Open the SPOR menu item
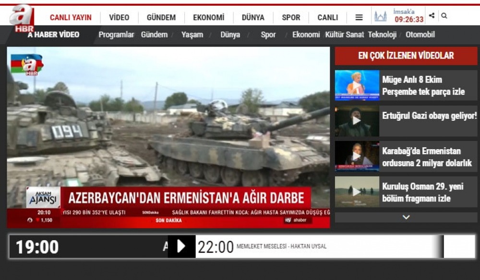Image resolution: width=480 pixels, height=280 pixels. (x=291, y=18)
